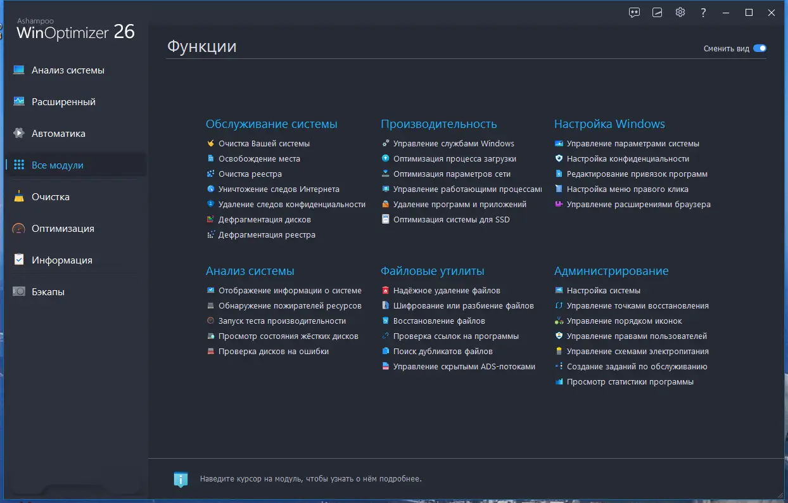Click the Файловые утилиты heading
The image size is (788, 503).
[433, 271]
